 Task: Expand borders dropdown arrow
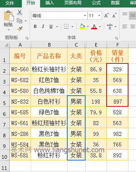[72, 27]
